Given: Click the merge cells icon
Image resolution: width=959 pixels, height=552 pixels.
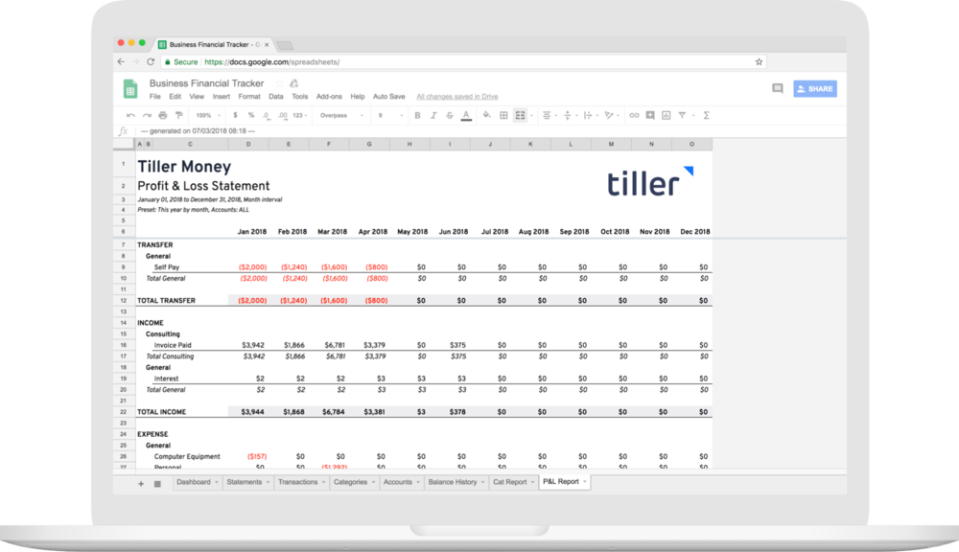Looking at the screenshot, I should pos(520,115).
